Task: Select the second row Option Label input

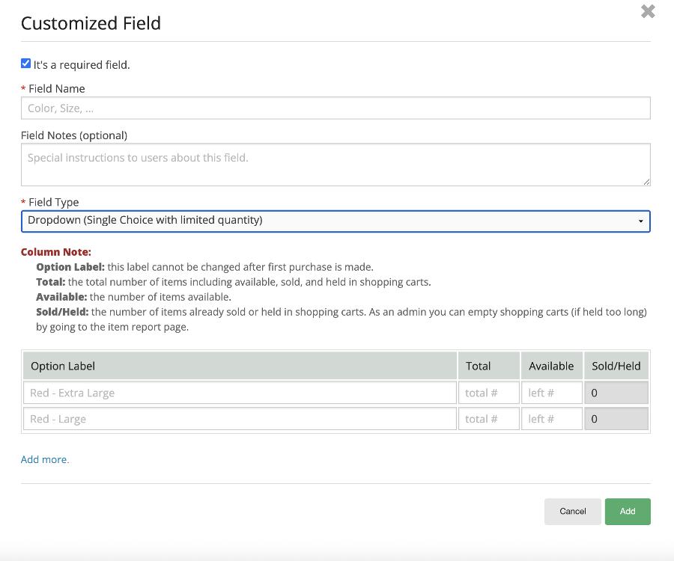Action: click(240, 419)
